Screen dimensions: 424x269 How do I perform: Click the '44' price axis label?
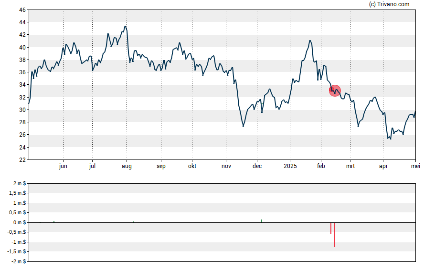(x=22, y=22)
